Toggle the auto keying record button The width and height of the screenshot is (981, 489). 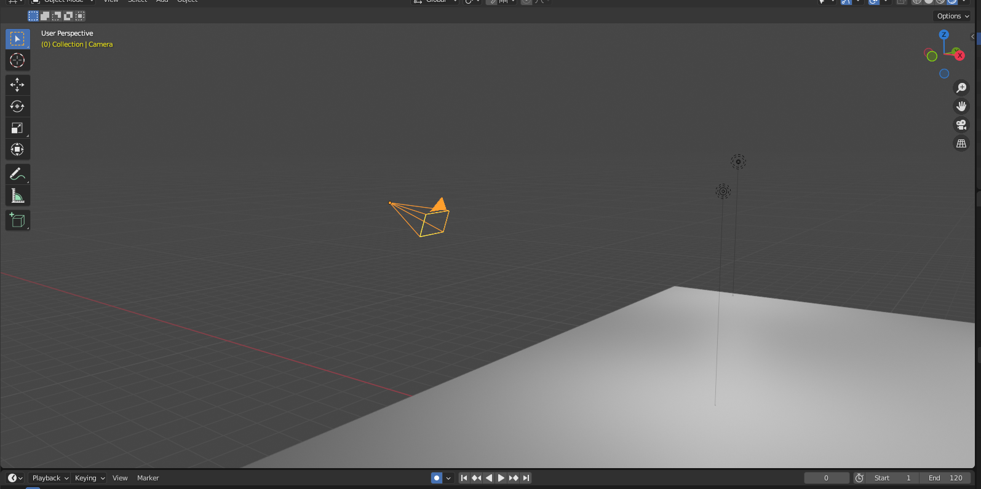(x=437, y=478)
